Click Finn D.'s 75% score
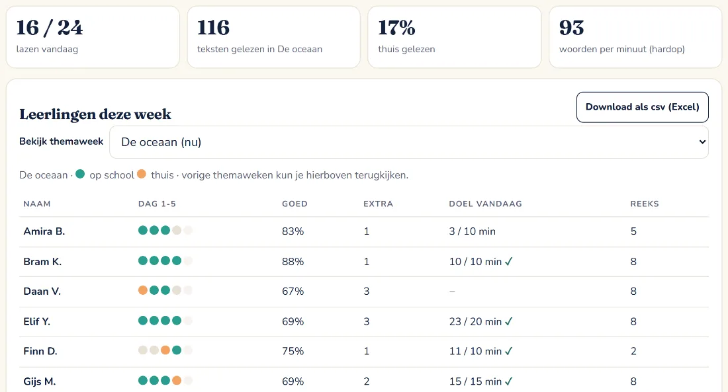 click(x=293, y=351)
